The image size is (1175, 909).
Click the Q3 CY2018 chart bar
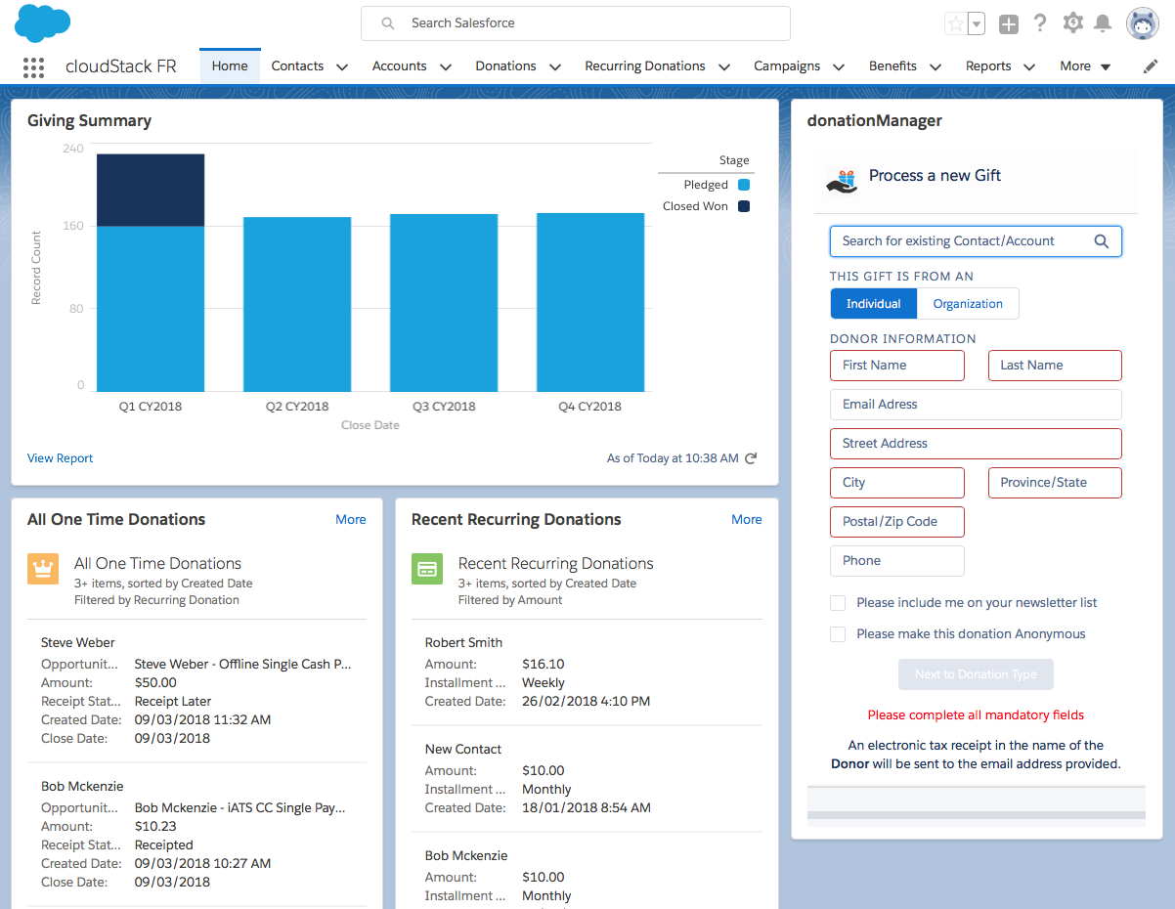coord(444,303)
